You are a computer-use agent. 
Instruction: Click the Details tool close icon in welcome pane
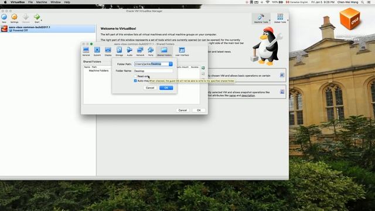coord(282,75)
